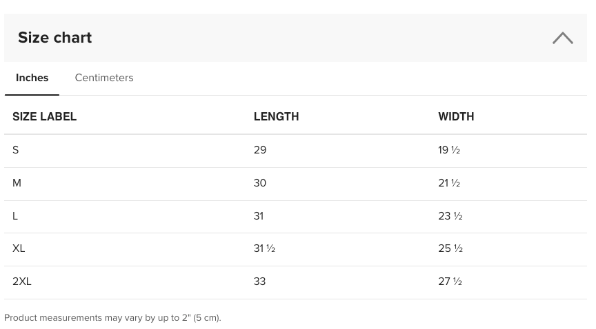Select the 2XL size row label
The image size is (596, 329).
(22, 282)
